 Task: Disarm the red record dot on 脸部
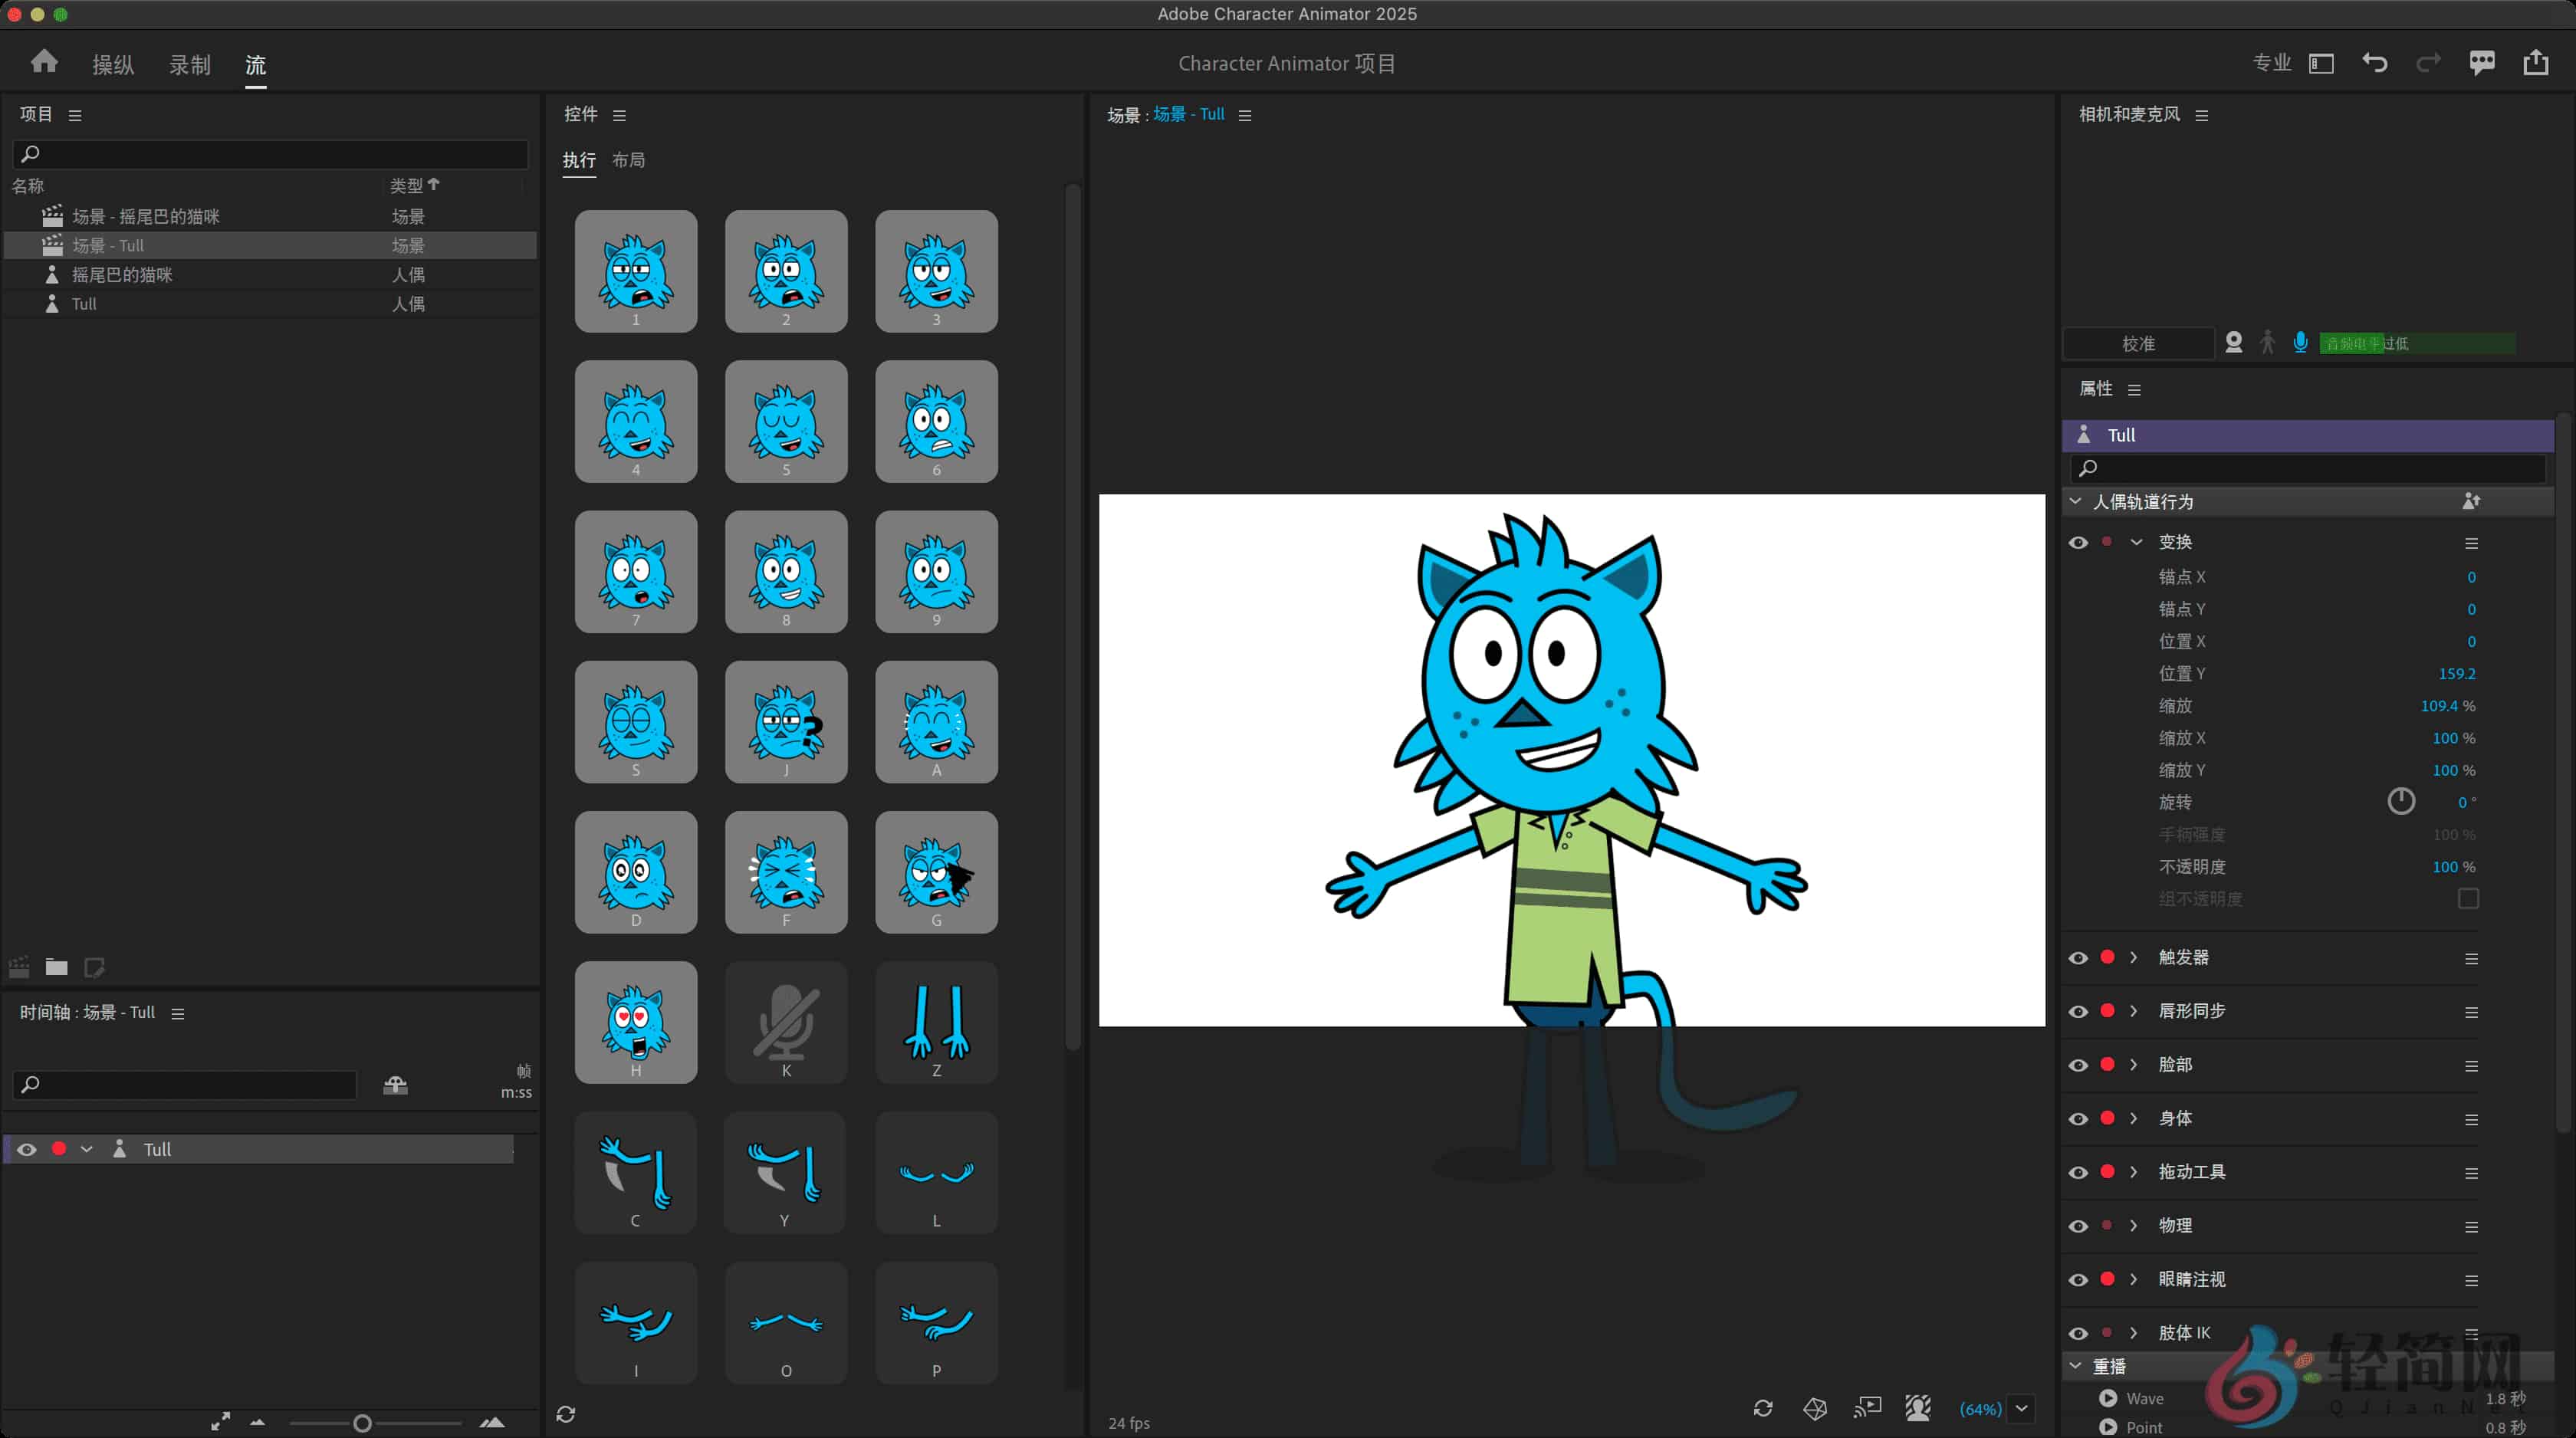click(x=2107, y=1064)
